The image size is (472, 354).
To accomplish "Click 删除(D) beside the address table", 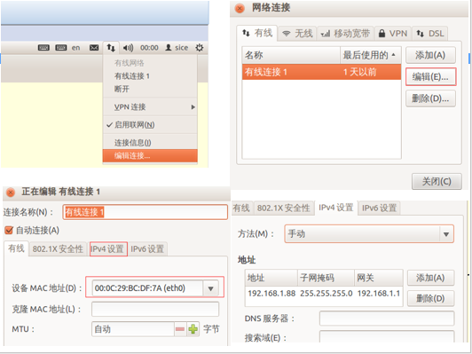I will [430, 298].
